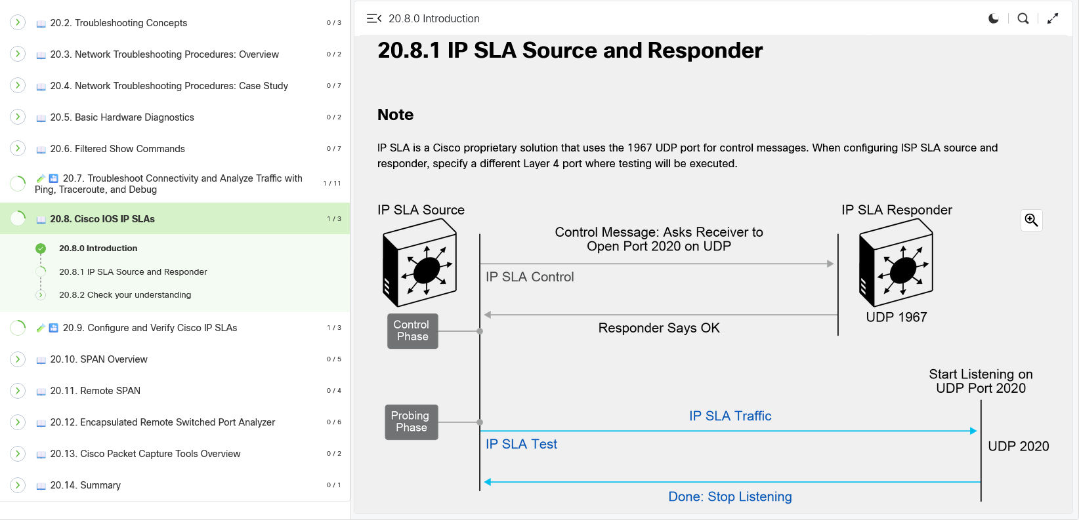Image resolution: width=1079 pixels, height=520 pixels.
Task: Expand section 20.2 Troubleshooting Concepts
Action: point(18,22)
